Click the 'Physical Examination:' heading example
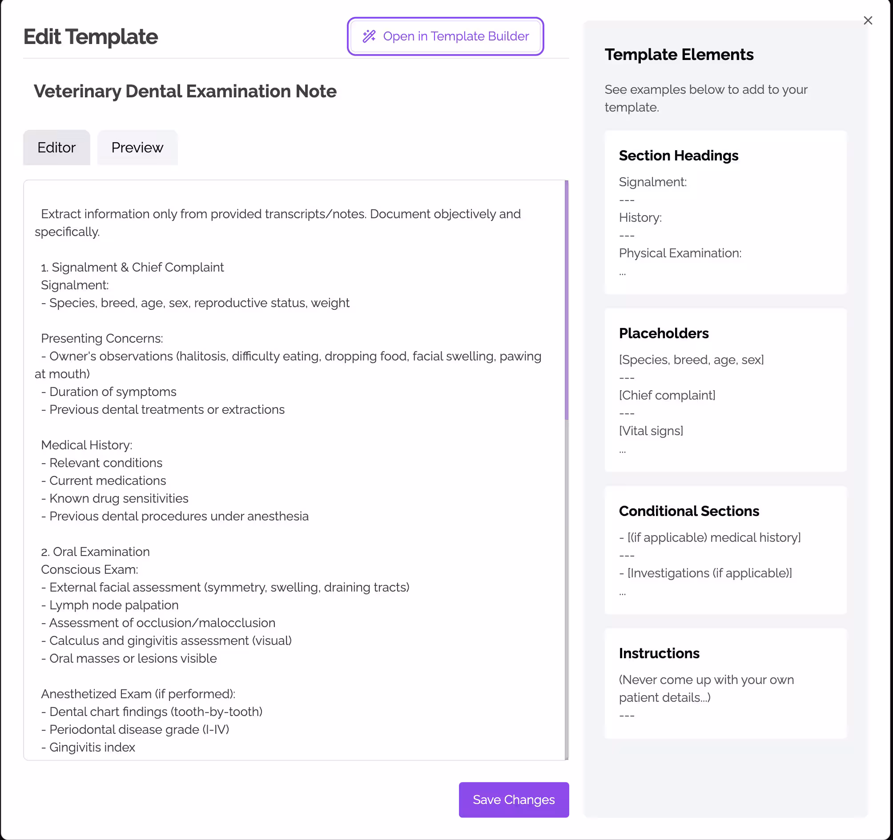The width and height of the screenshot is (893, 840). (680, 253)
